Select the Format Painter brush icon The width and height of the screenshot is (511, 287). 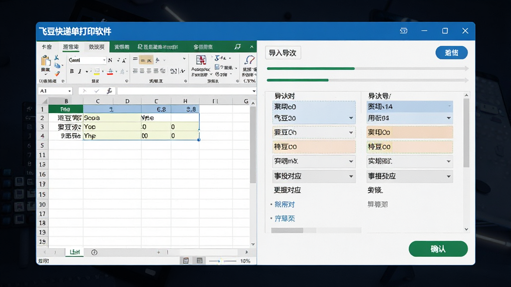click(57, 74)
